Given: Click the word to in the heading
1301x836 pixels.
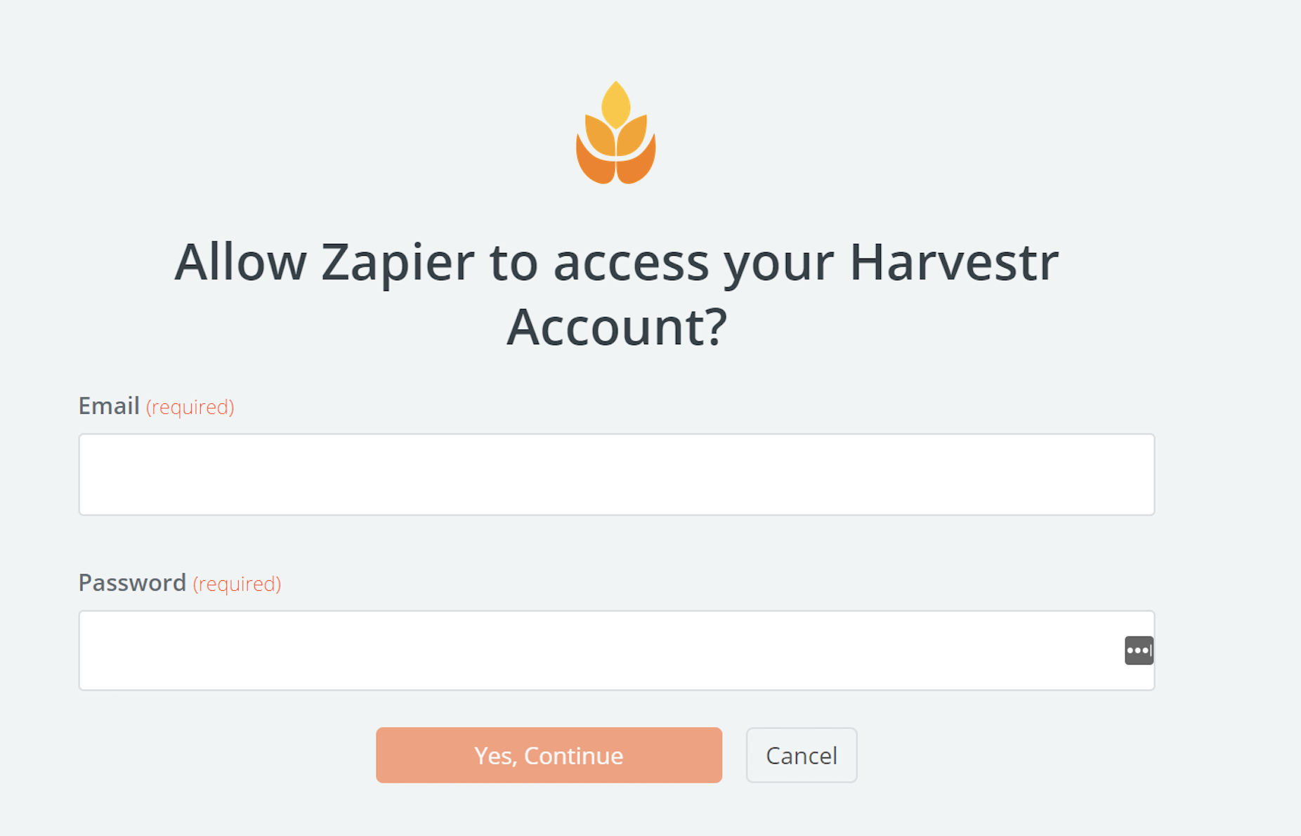Looking at the screenshot, I should tap(514, 263).
